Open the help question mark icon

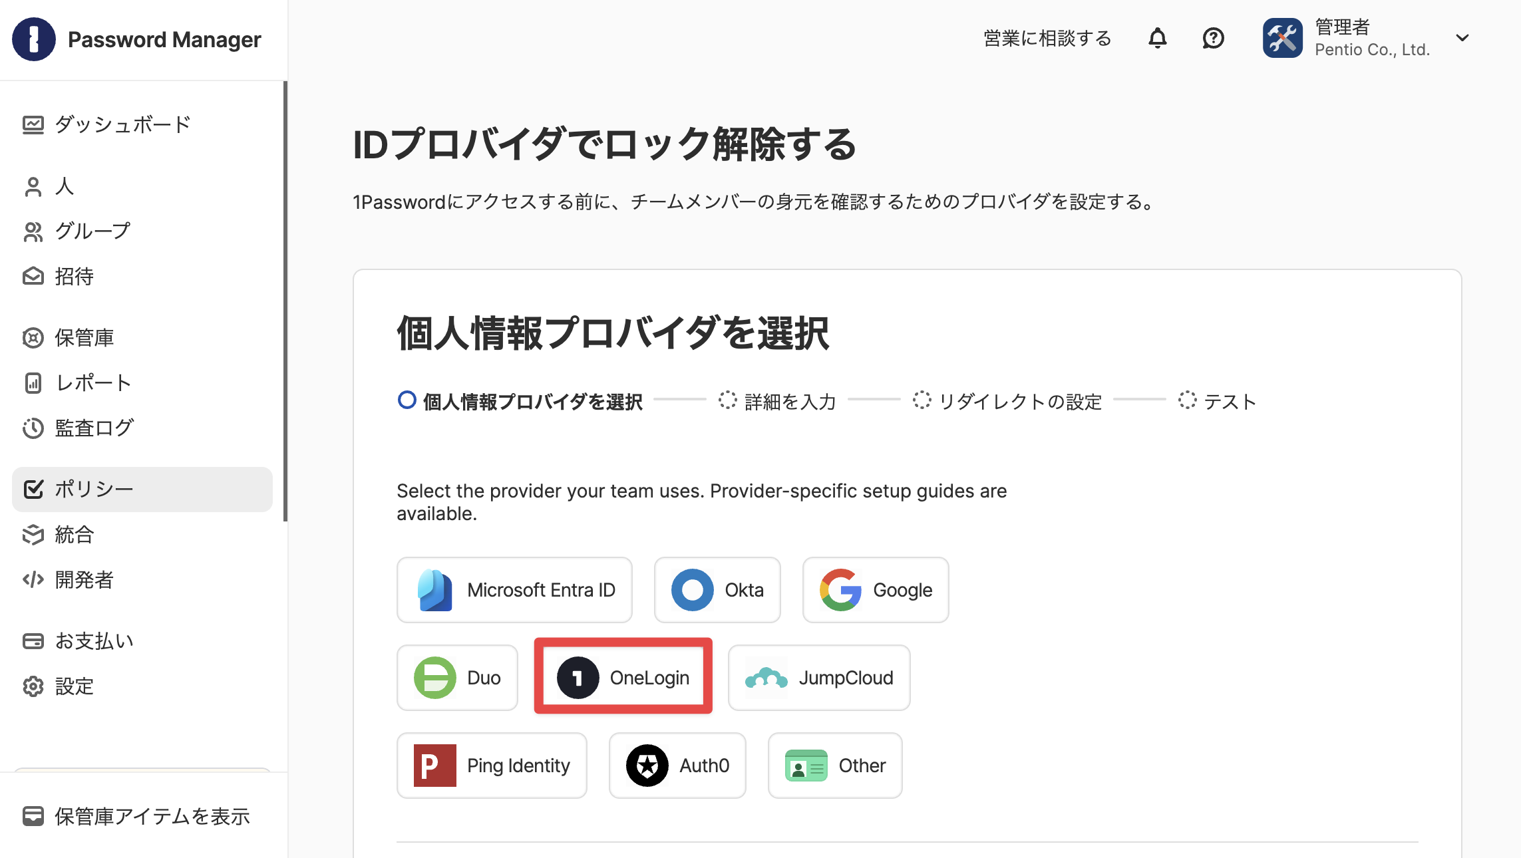(1213, 38)
